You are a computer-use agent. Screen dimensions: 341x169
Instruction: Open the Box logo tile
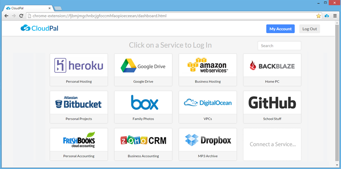(x=144, y=102)
